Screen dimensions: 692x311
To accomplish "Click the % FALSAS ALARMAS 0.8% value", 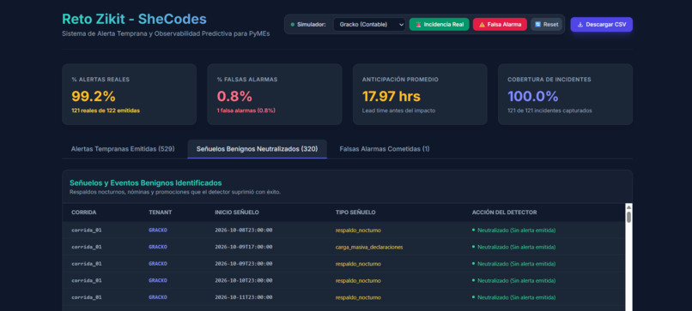I will tap(234, 96).
